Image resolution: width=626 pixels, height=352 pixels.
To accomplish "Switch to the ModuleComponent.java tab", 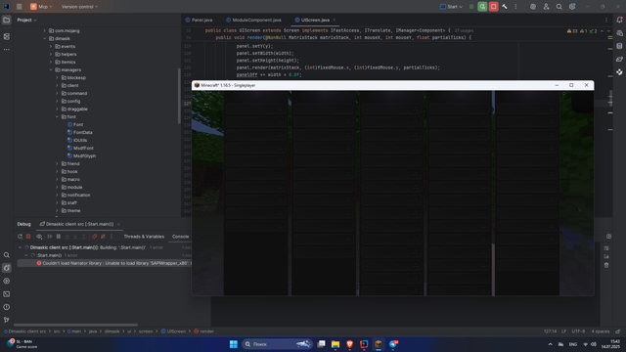I will pos(253,20).
